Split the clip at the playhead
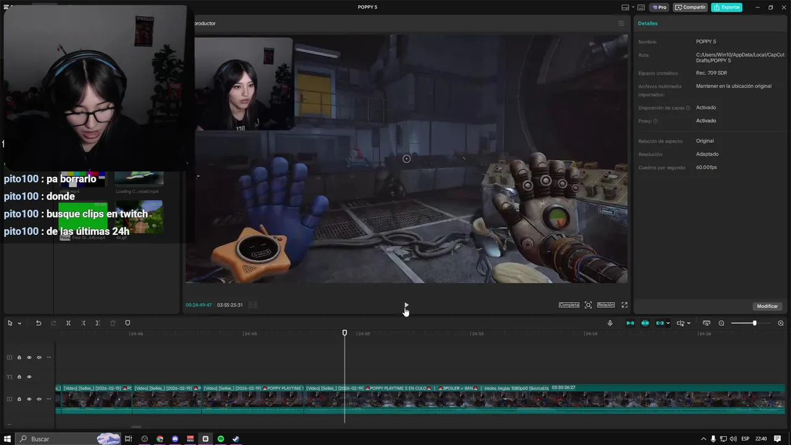Screen dimensions: 791x445 [x=69, y=323]
